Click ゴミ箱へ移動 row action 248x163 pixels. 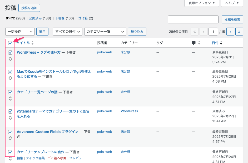(x=57, y=158)
